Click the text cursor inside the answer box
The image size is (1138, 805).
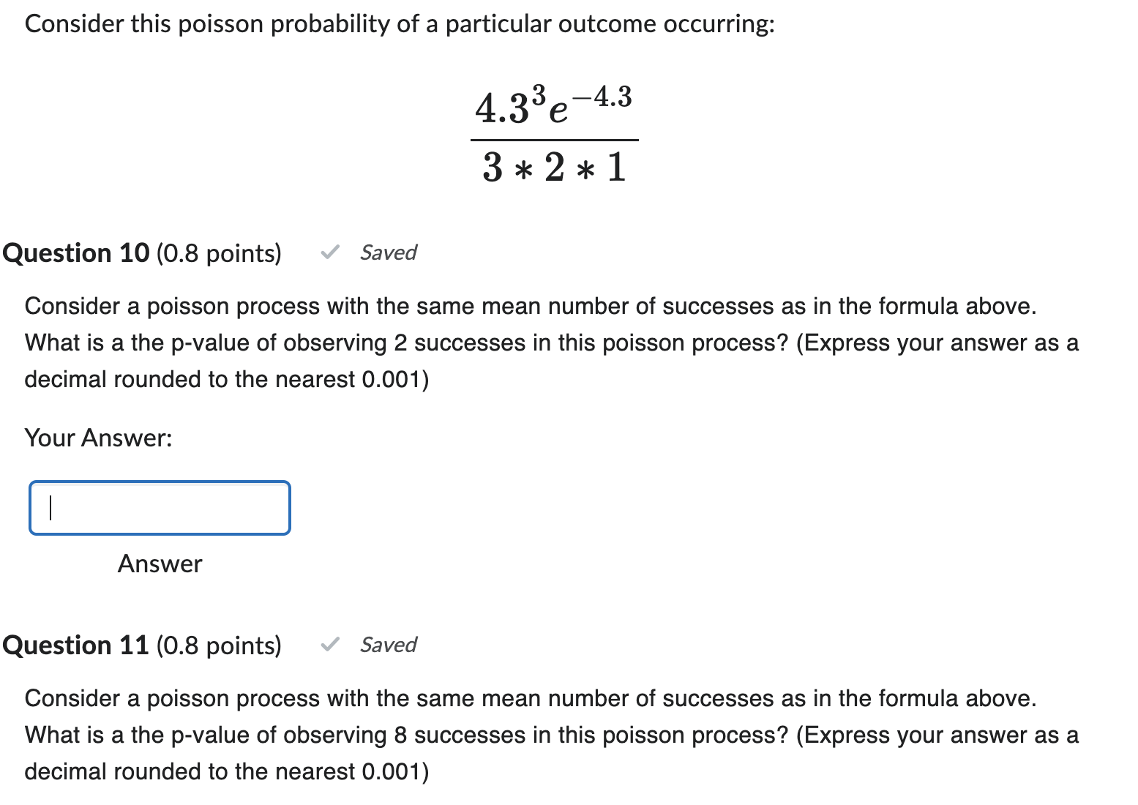50,508
